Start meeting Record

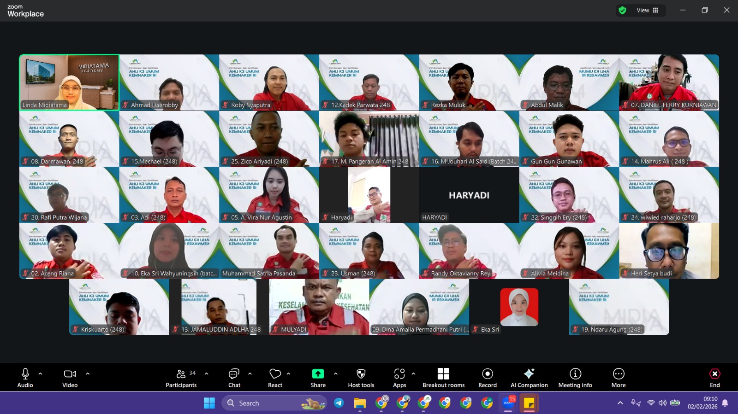(488, 378)
